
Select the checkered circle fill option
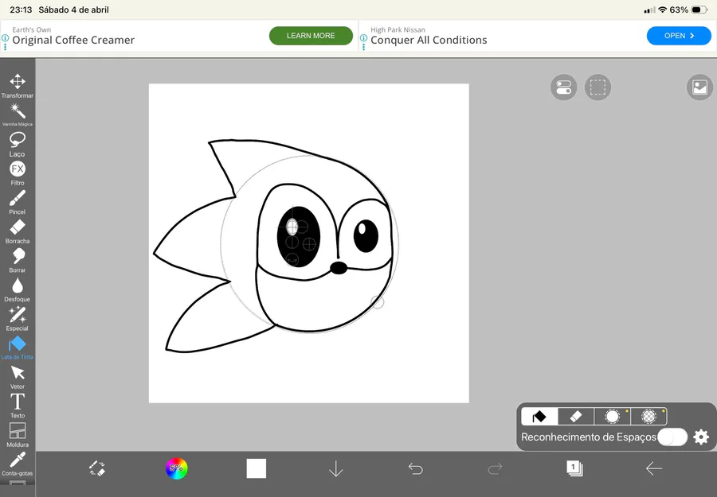[648, 416]
